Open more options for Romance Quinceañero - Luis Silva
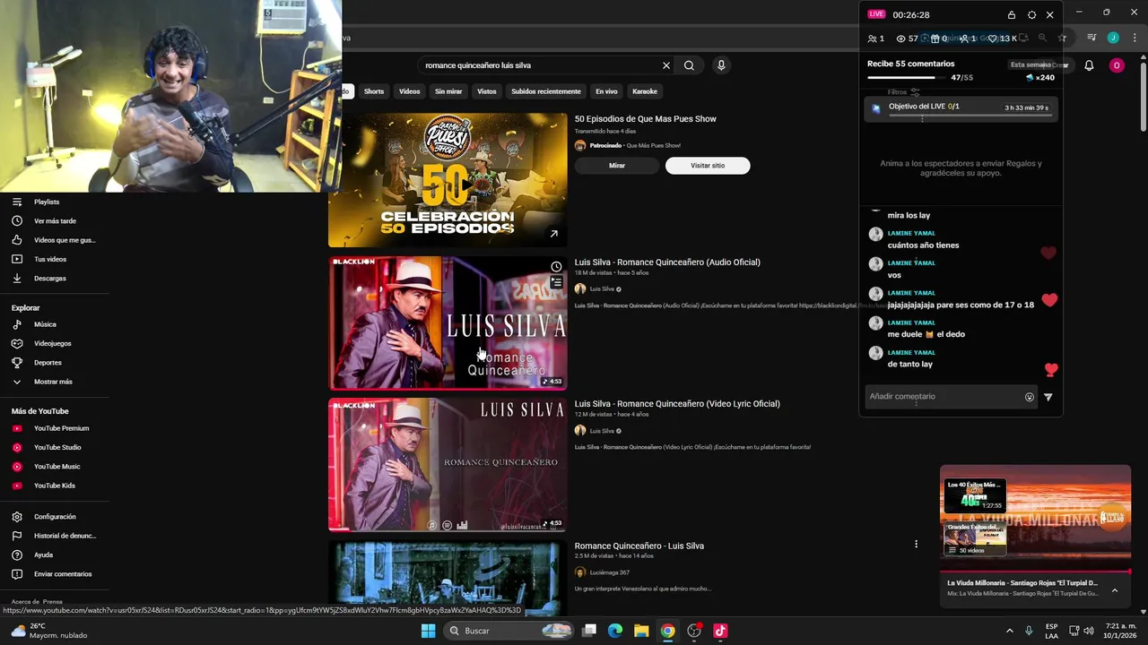 [916, 545]
